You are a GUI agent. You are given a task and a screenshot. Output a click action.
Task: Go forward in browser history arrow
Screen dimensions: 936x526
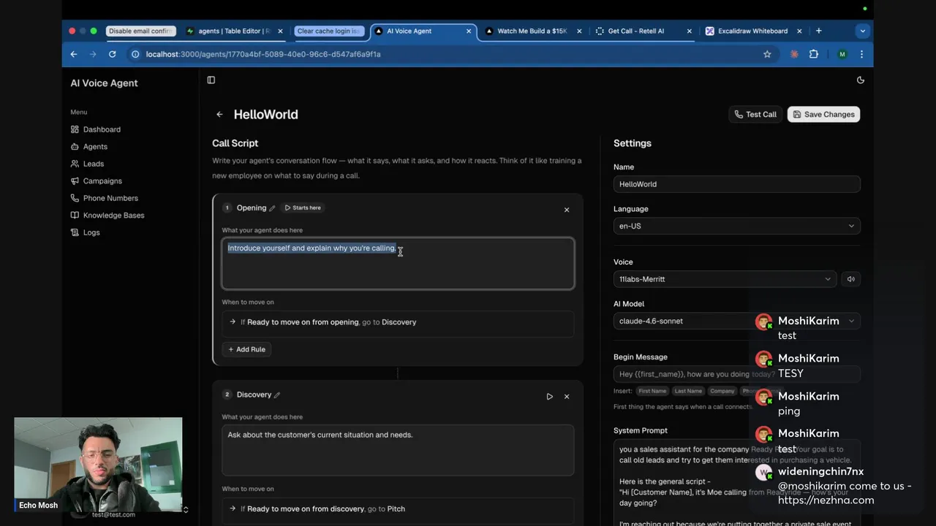click(93, 54)
